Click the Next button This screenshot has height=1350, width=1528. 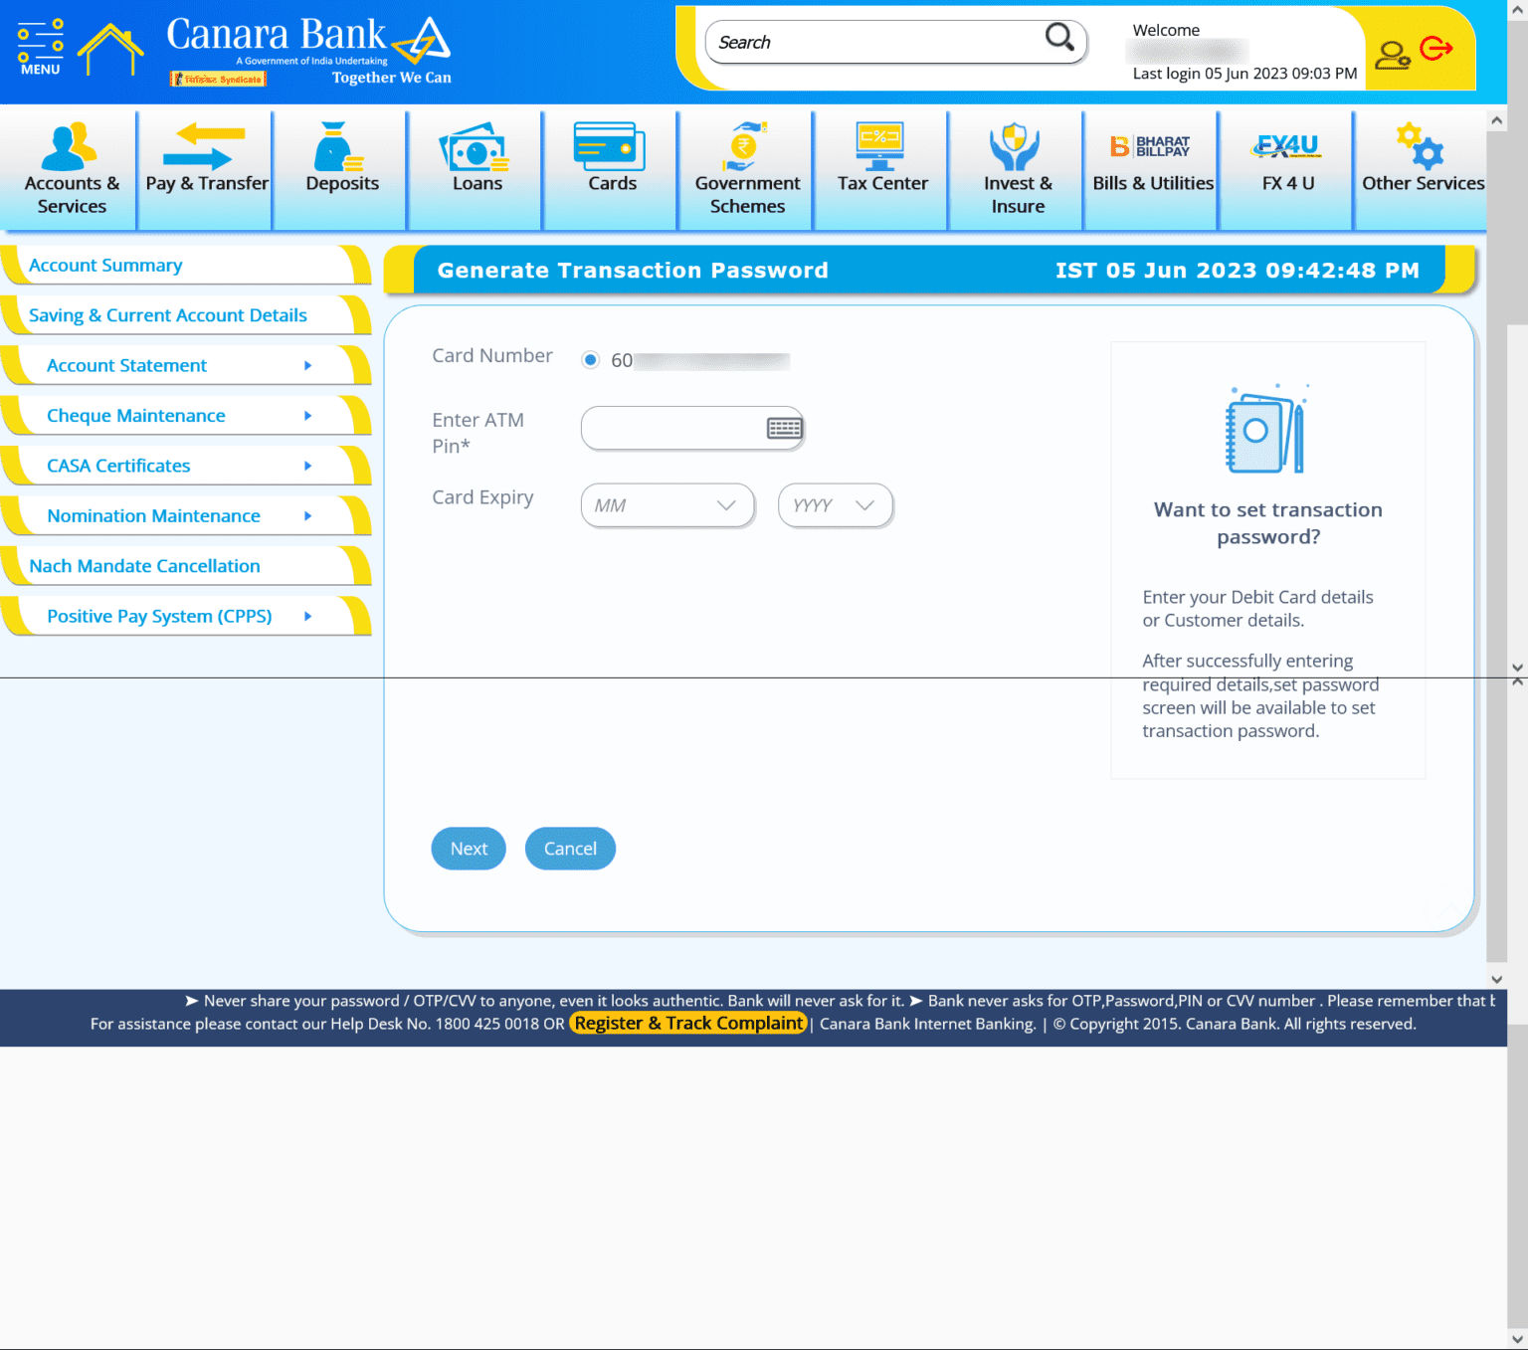(x=469, y=849)
